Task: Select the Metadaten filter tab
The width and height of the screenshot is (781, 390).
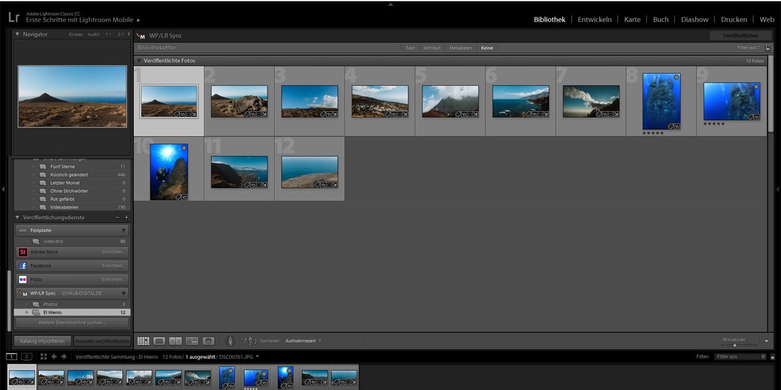Action: (x=461, y=47)
